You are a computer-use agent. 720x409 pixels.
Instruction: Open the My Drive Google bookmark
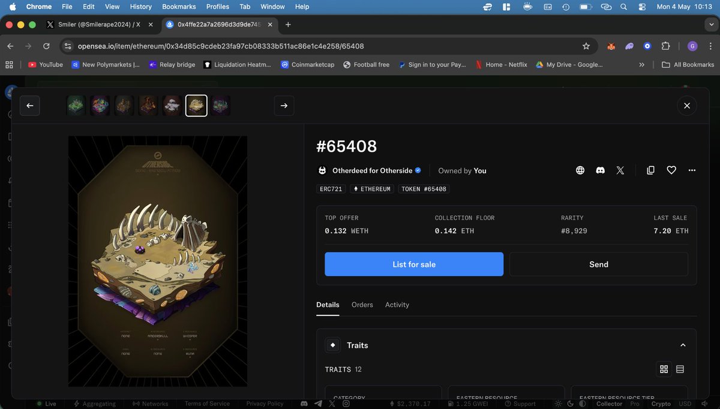(x=569, y=64)
